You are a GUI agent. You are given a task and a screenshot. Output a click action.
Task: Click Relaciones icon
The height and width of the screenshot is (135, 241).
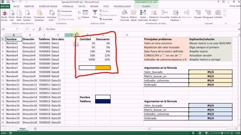point(187,15)
